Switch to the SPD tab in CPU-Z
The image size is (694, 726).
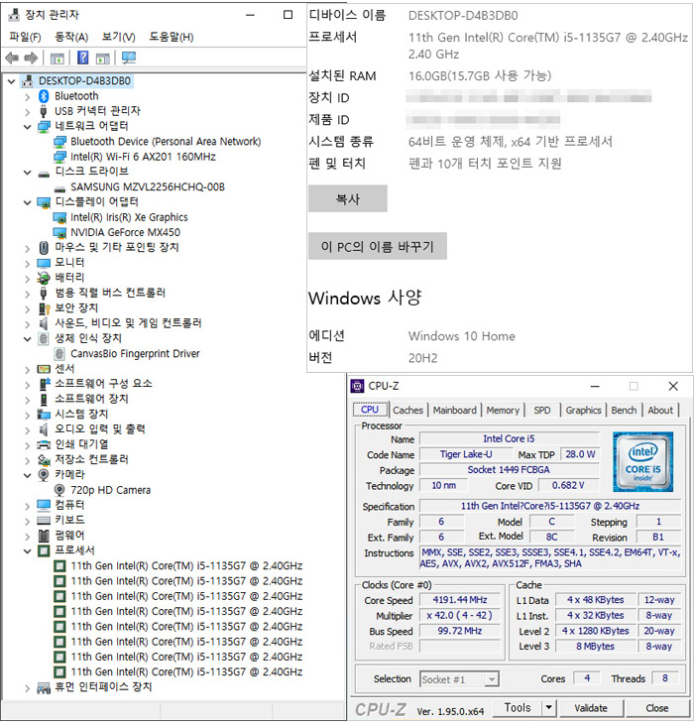click(542, 411)
